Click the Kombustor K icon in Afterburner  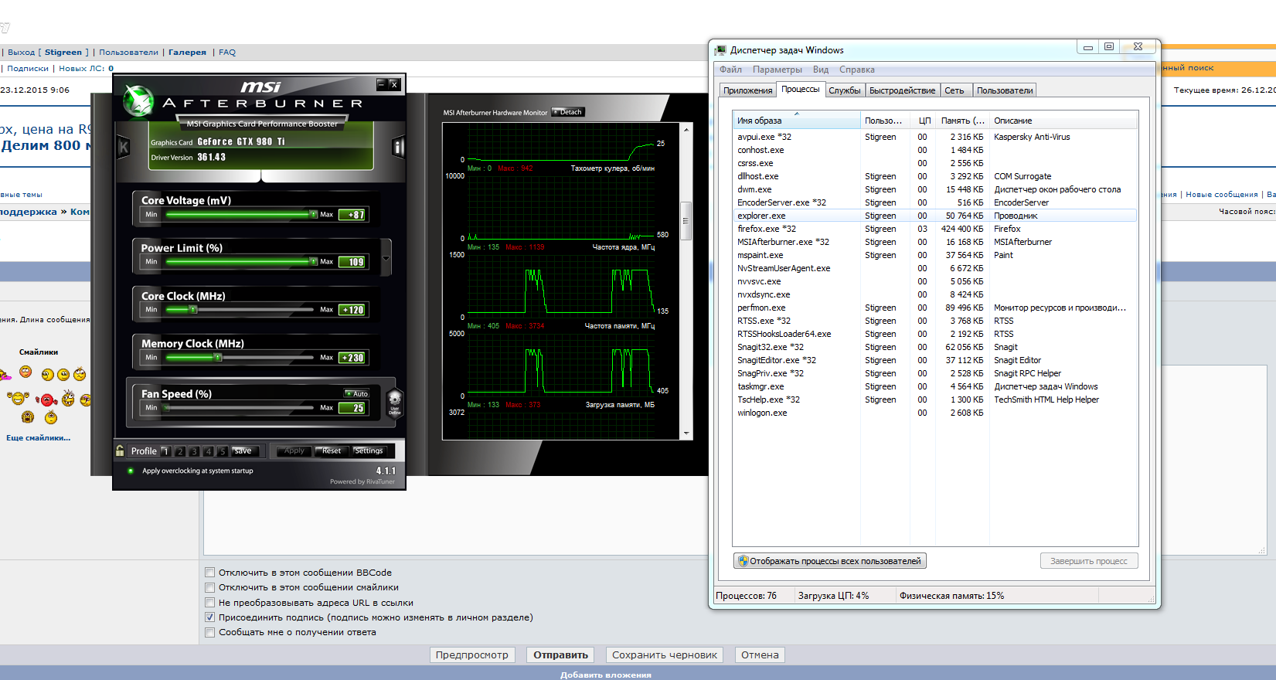123,147
